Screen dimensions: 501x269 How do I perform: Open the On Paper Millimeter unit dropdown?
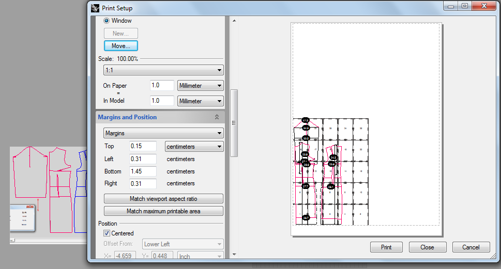(201, 86)
